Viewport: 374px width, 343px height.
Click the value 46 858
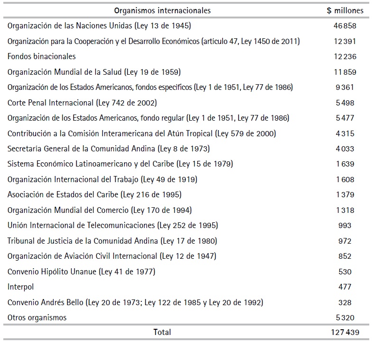[345, 26]
